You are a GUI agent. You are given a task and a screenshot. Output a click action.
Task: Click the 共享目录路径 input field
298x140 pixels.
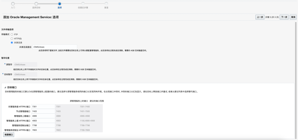[x=55, y=47]
